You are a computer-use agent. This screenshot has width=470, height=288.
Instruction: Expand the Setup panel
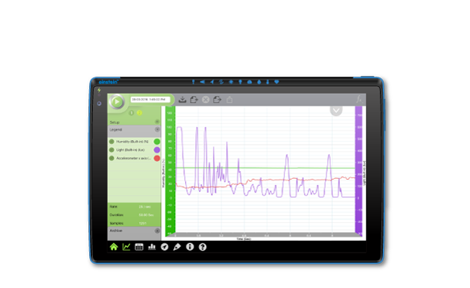coord(157,122)
